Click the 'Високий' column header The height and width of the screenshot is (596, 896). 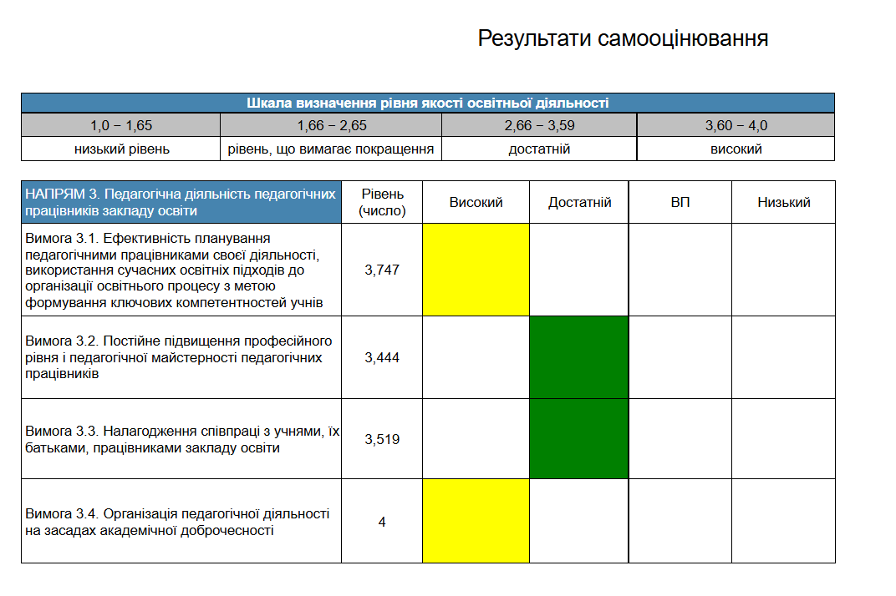click(476, 202)
